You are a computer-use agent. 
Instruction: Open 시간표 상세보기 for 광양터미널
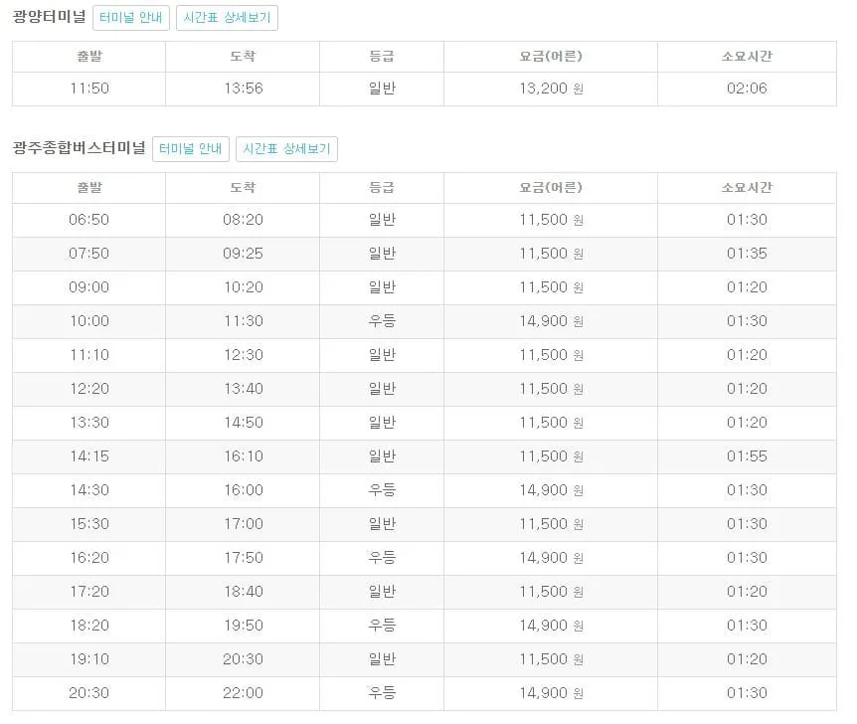[228, 17]
